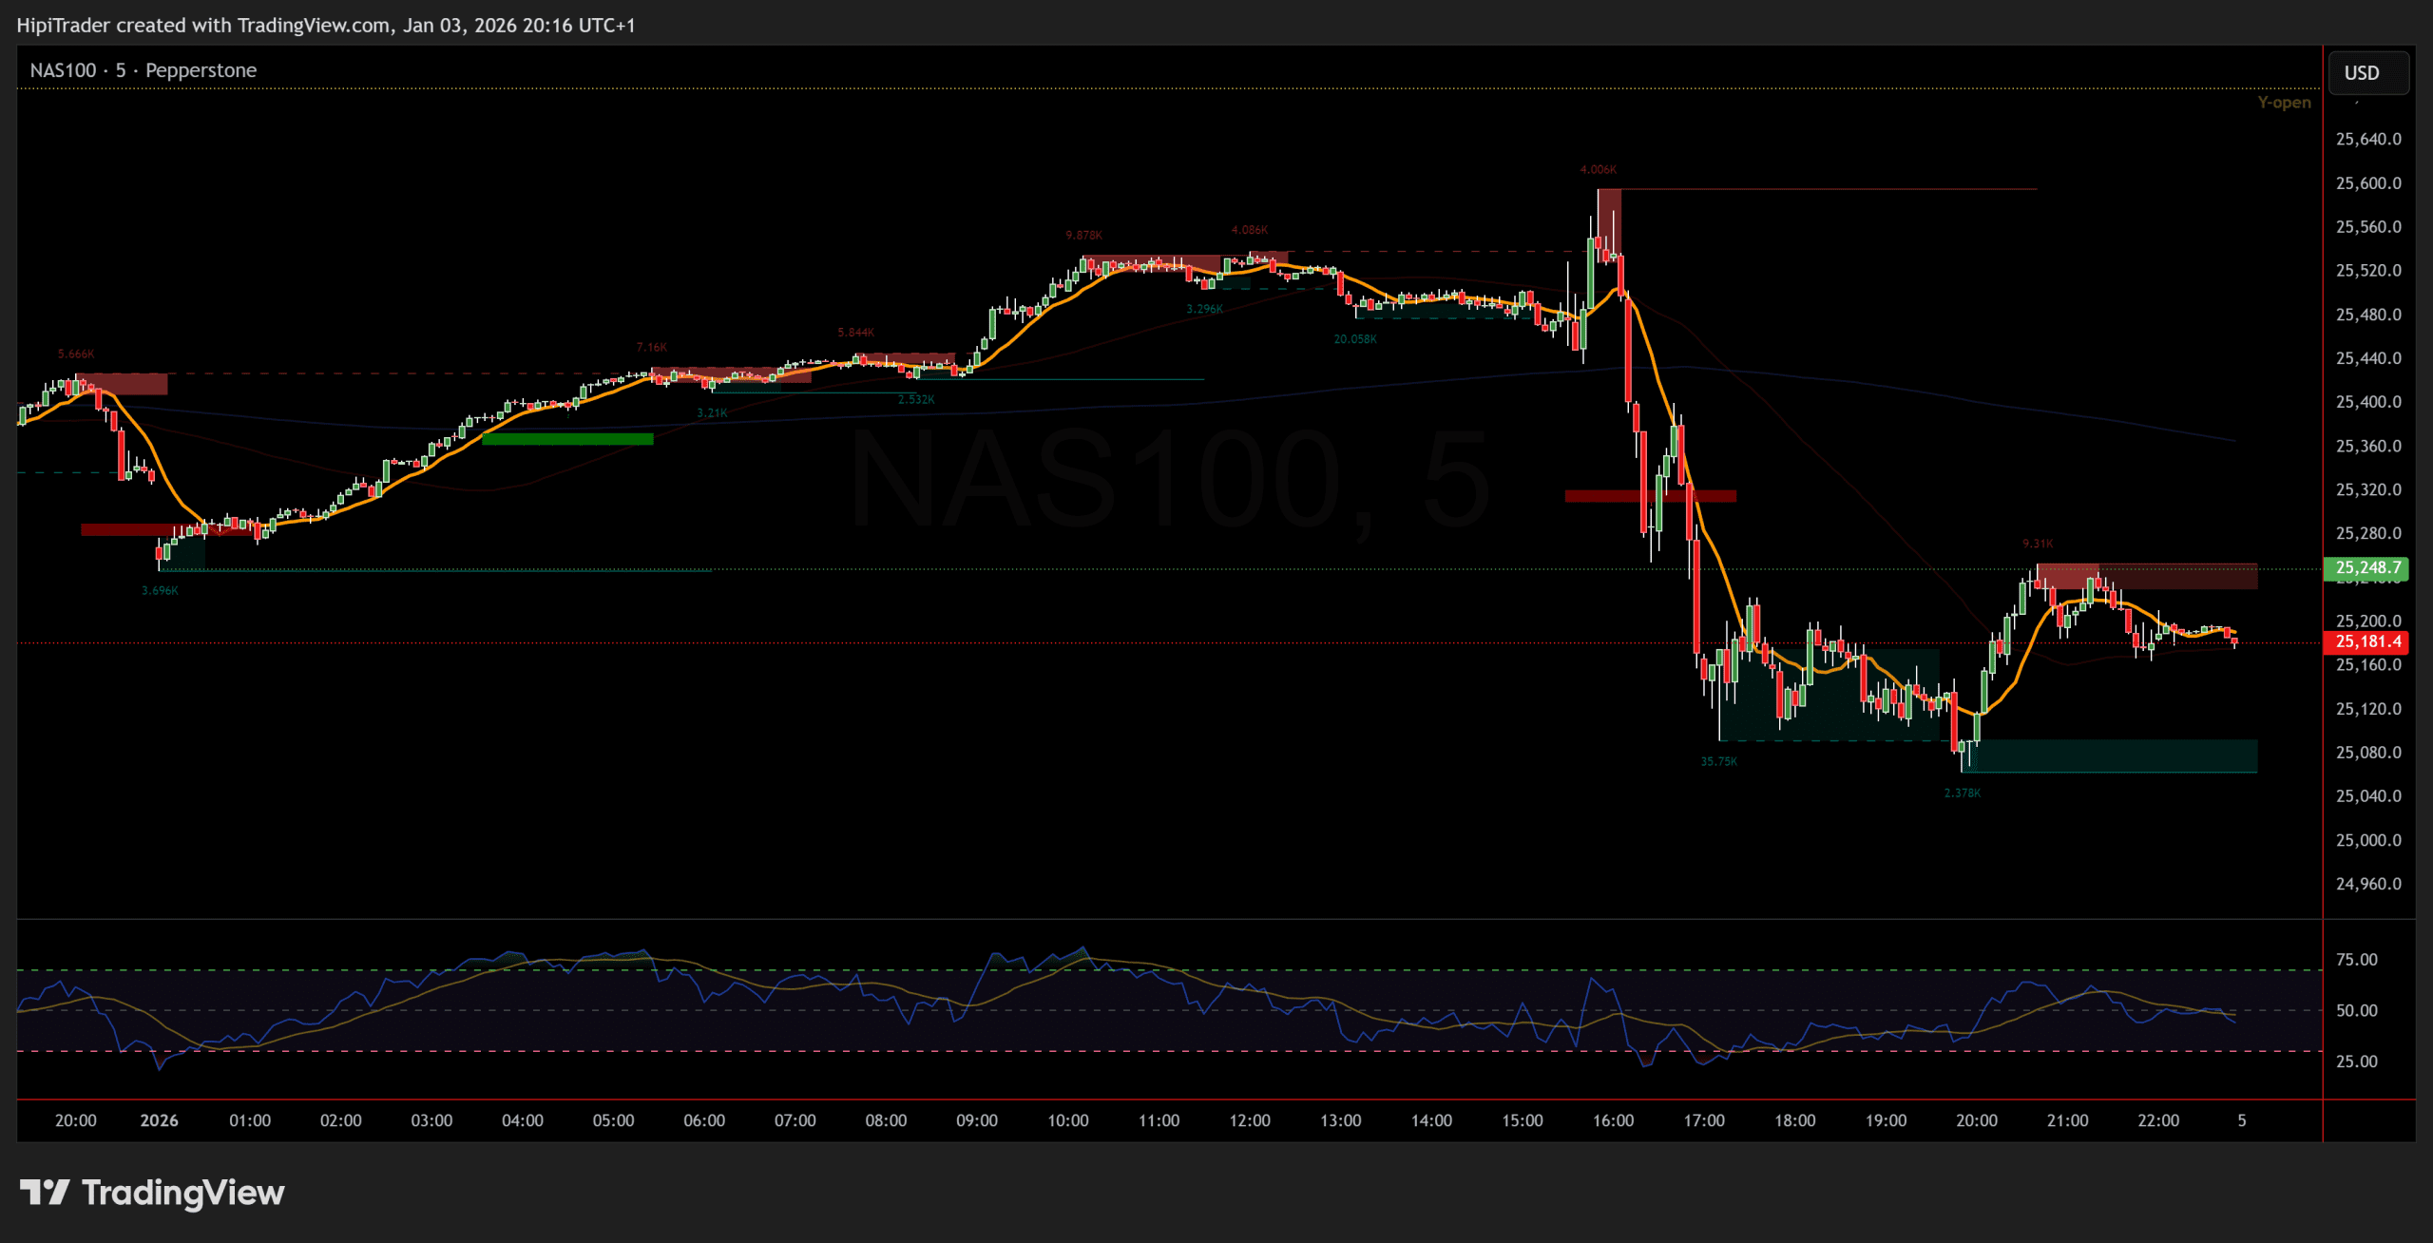Click the 75.00 RSI axis level
Screen dimensions: 2433x1243
point(2356,960)
